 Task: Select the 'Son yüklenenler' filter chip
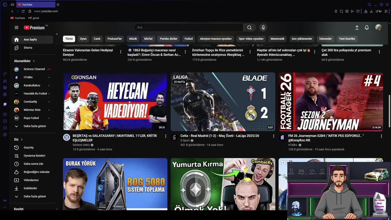click(x=302, y=39)
